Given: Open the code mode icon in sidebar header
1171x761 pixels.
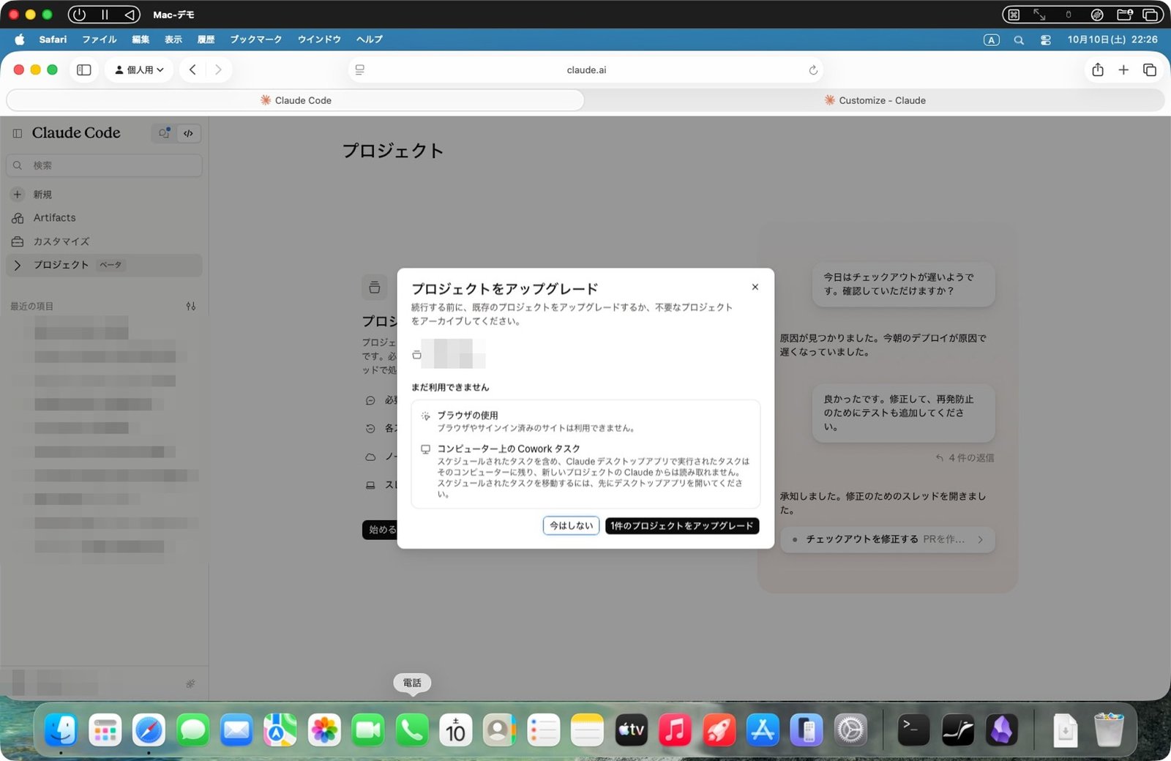Looking at the screenshot, I should [x=188, y=133].
